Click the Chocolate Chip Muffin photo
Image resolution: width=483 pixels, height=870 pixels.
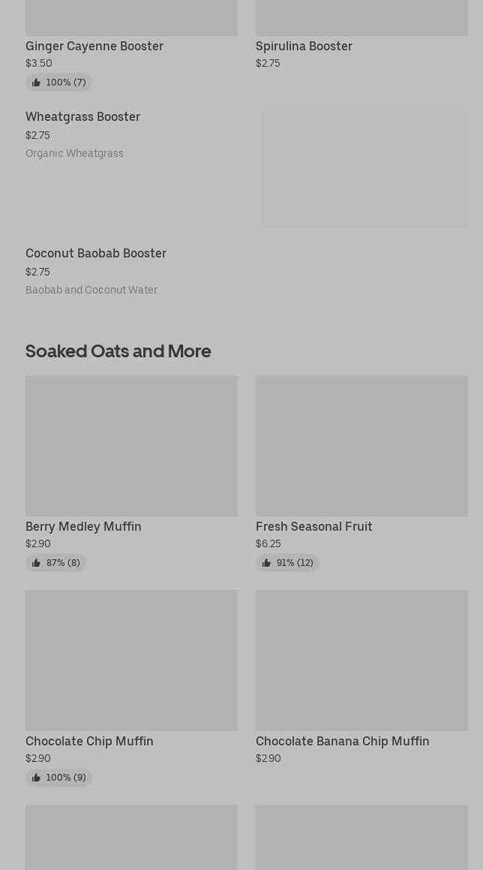131,661
